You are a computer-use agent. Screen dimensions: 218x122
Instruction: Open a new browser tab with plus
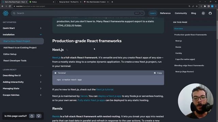point(112,2)
